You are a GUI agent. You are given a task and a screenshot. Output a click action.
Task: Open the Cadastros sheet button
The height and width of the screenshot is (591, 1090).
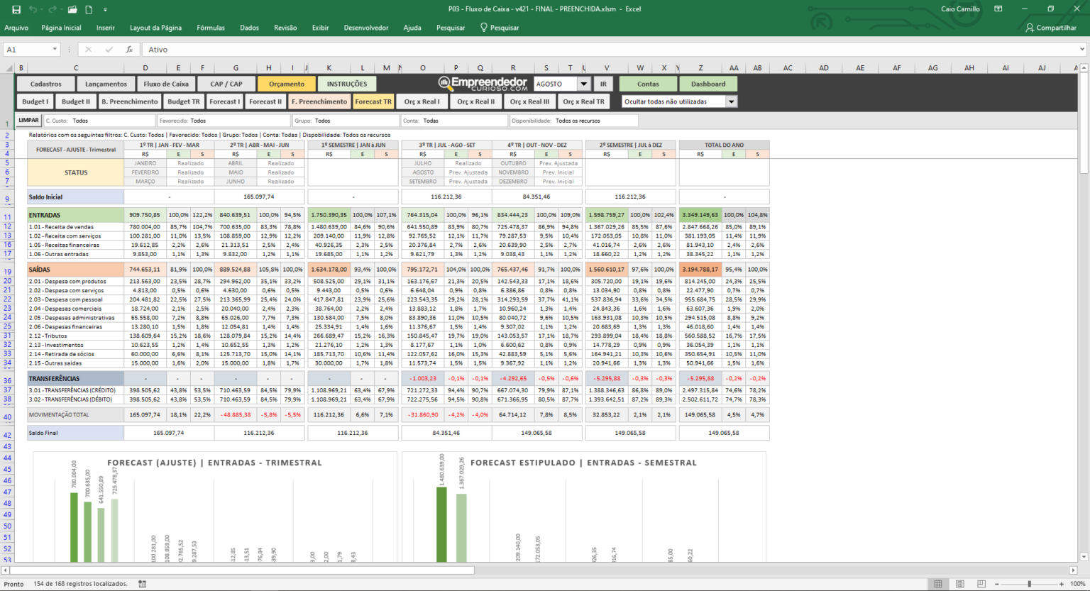(x=46, y=84)
